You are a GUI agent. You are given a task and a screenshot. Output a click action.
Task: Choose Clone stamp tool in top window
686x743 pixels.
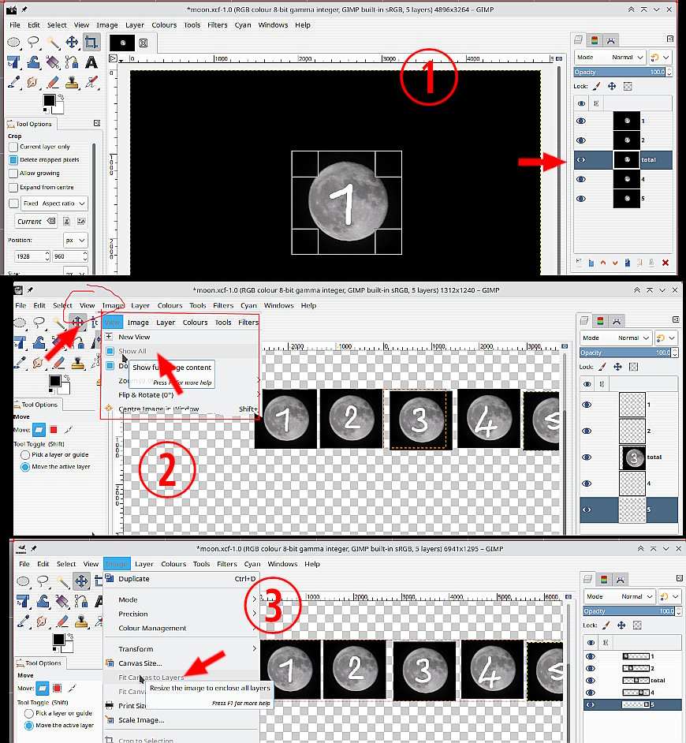pyautogui.click(x=72, y=82)
